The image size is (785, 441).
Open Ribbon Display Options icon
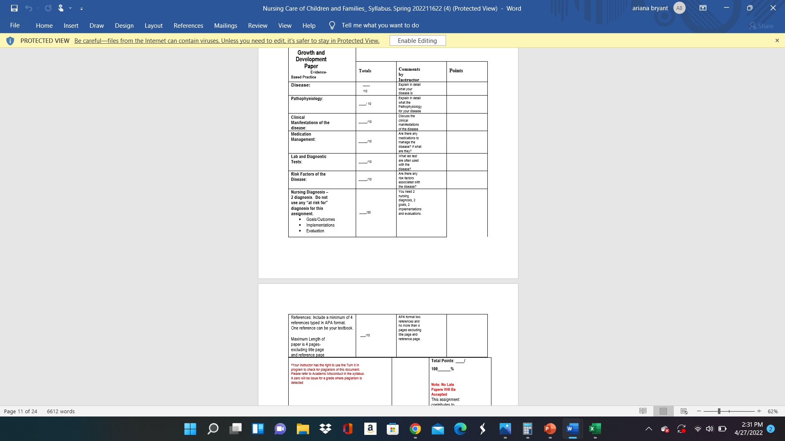[x=703, y=8]
